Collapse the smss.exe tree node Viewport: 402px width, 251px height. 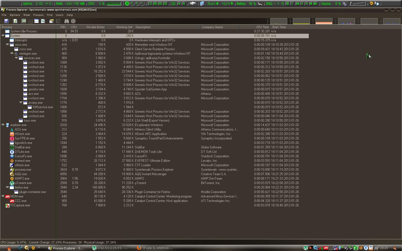[x=8, y=45]
